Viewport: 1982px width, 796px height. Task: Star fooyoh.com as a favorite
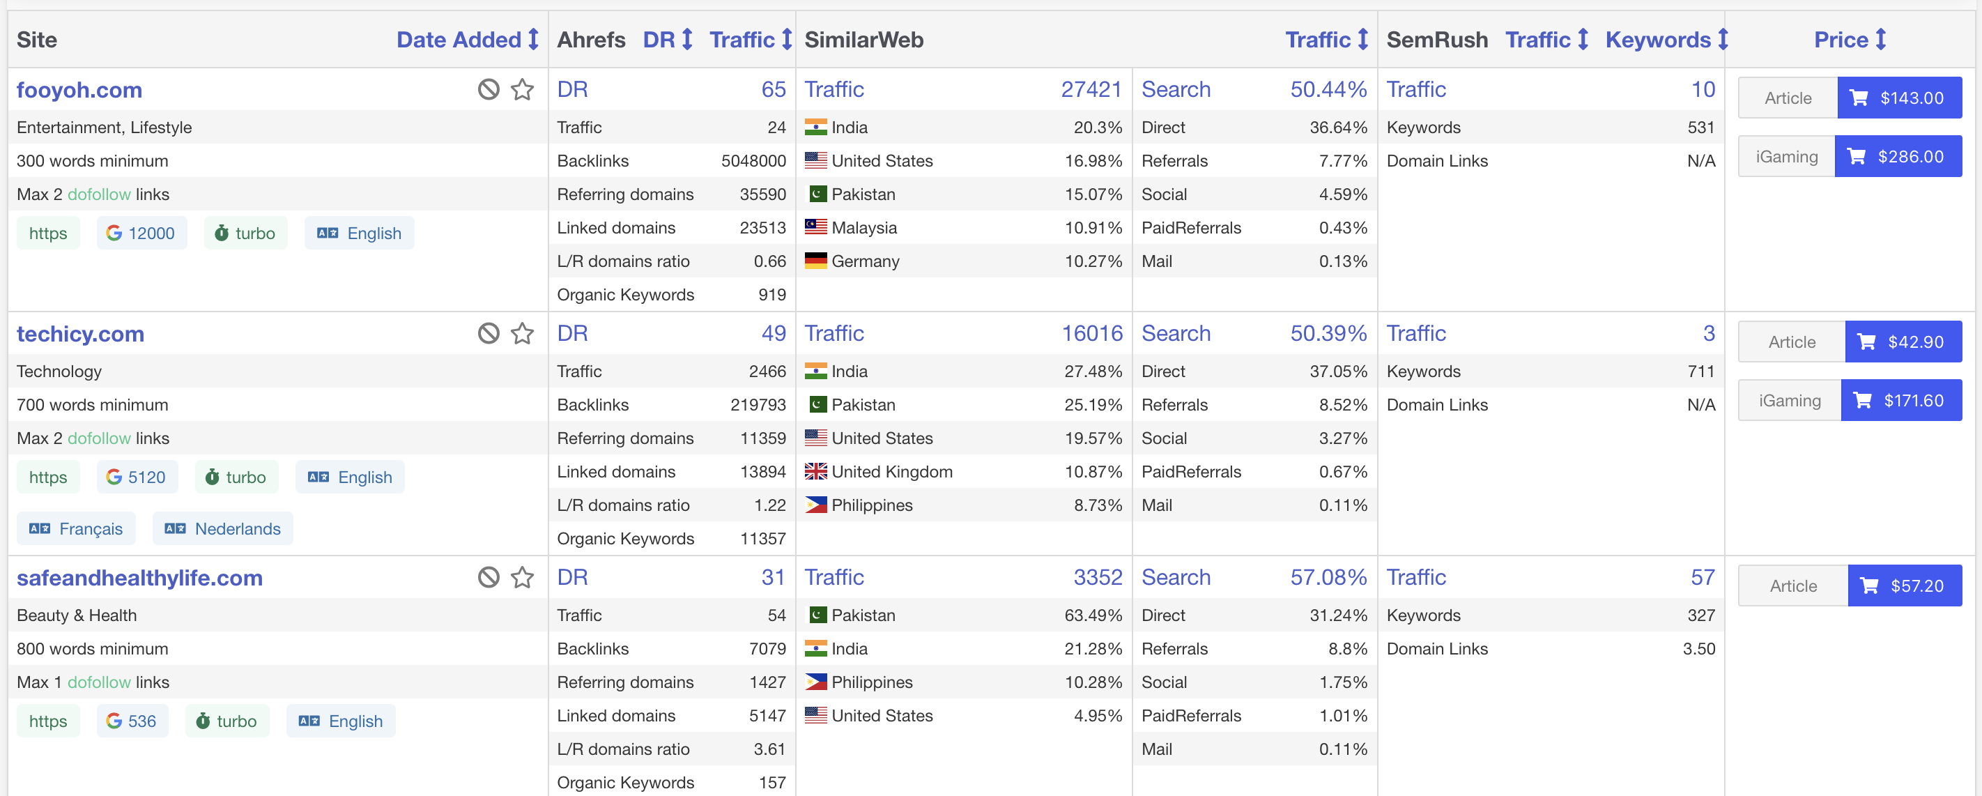coord(523,89)
